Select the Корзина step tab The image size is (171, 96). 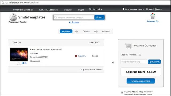tap(66, 31)
